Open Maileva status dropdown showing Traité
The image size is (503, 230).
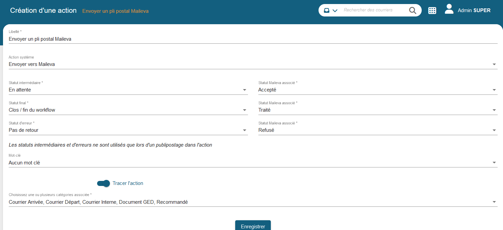click(378, 110)
